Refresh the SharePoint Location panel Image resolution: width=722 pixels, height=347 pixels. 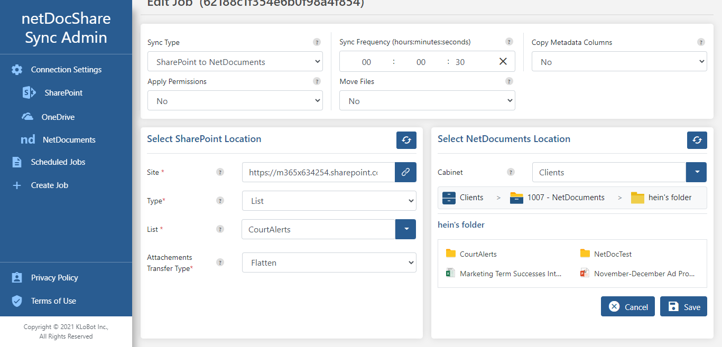click(x=406, y=140)
